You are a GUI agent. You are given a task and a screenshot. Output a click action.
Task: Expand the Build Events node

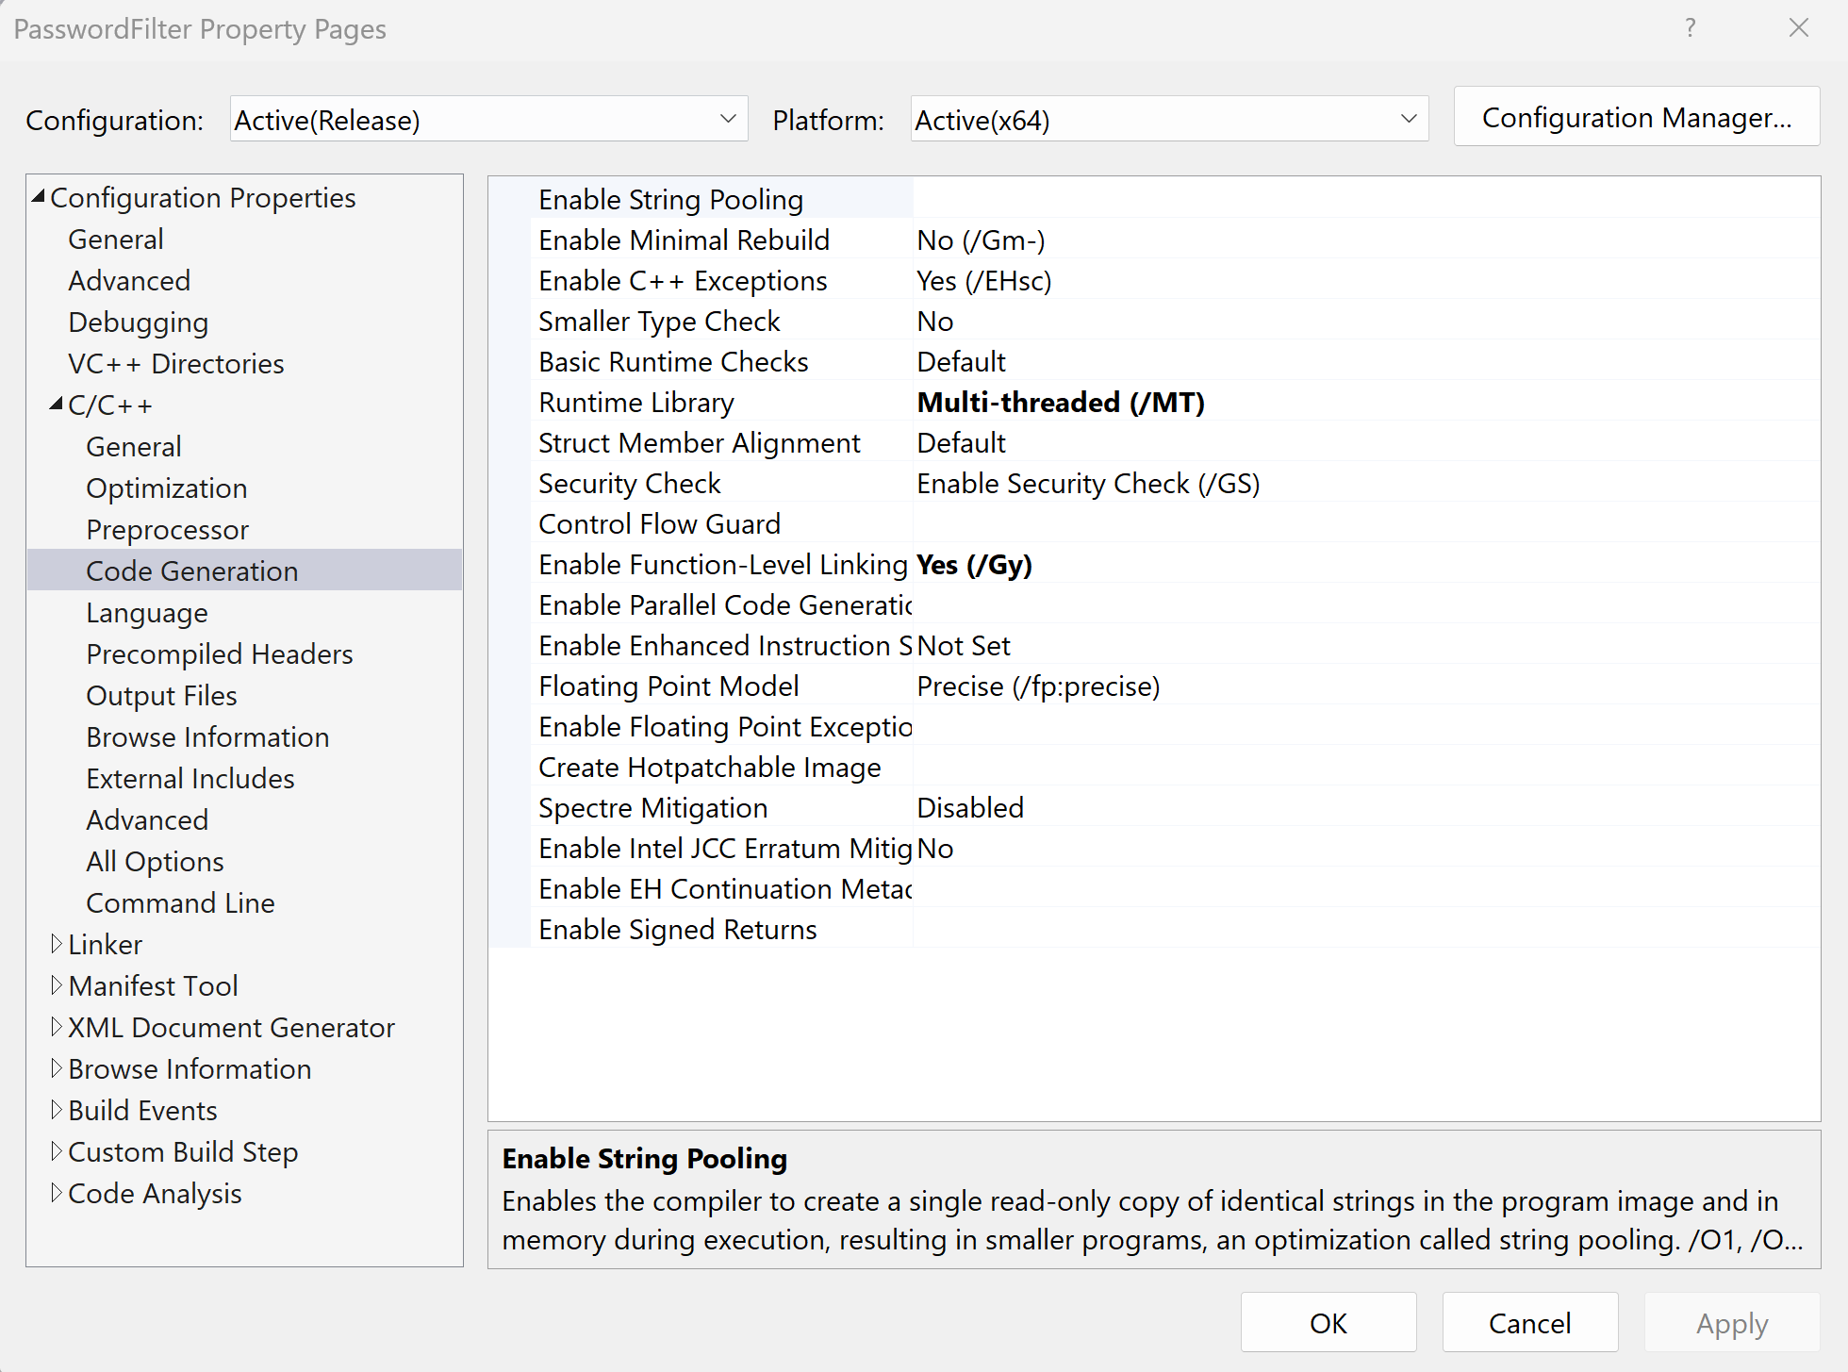[x=57, y=1110]
